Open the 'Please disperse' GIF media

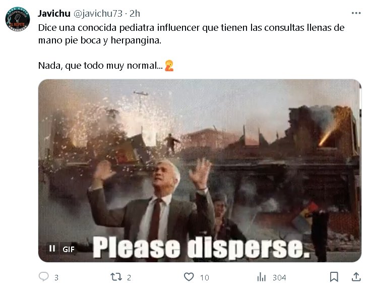point(200,170)
